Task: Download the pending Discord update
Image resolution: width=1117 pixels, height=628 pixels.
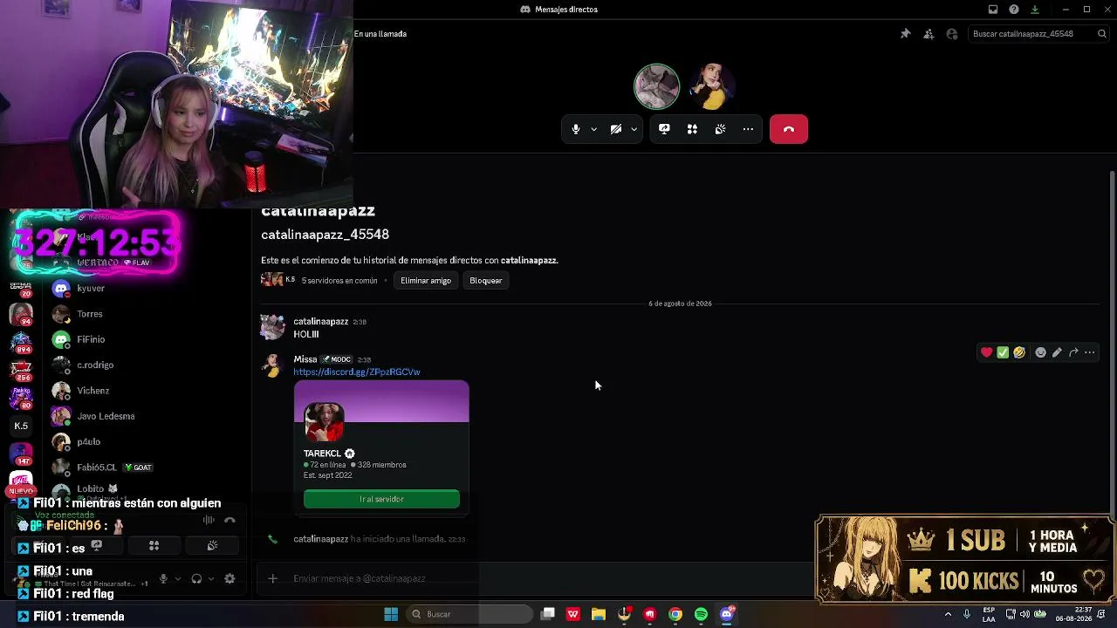Action: [1035, 10]
